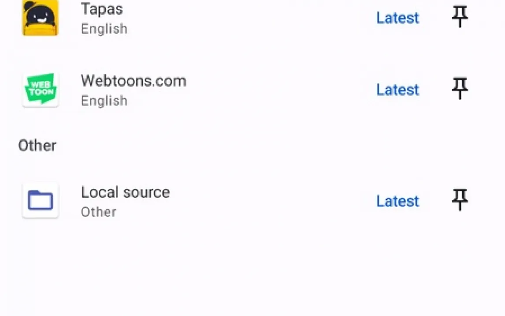Image resolution: width=505 pixels, height=316 pixels.
Task: Pin the Local source entry
Action: coord(460,200)
